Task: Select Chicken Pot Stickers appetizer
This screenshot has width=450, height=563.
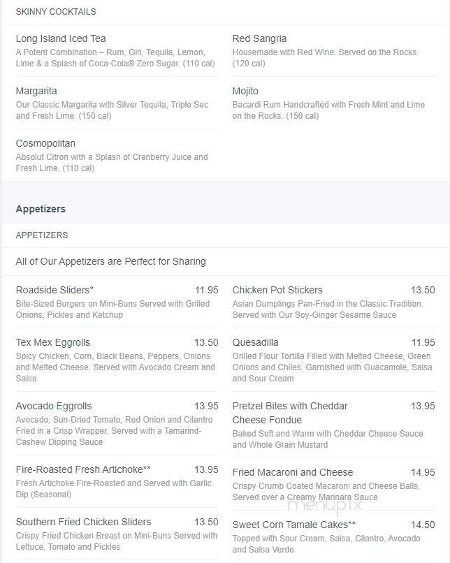Action: click(277, 290)
